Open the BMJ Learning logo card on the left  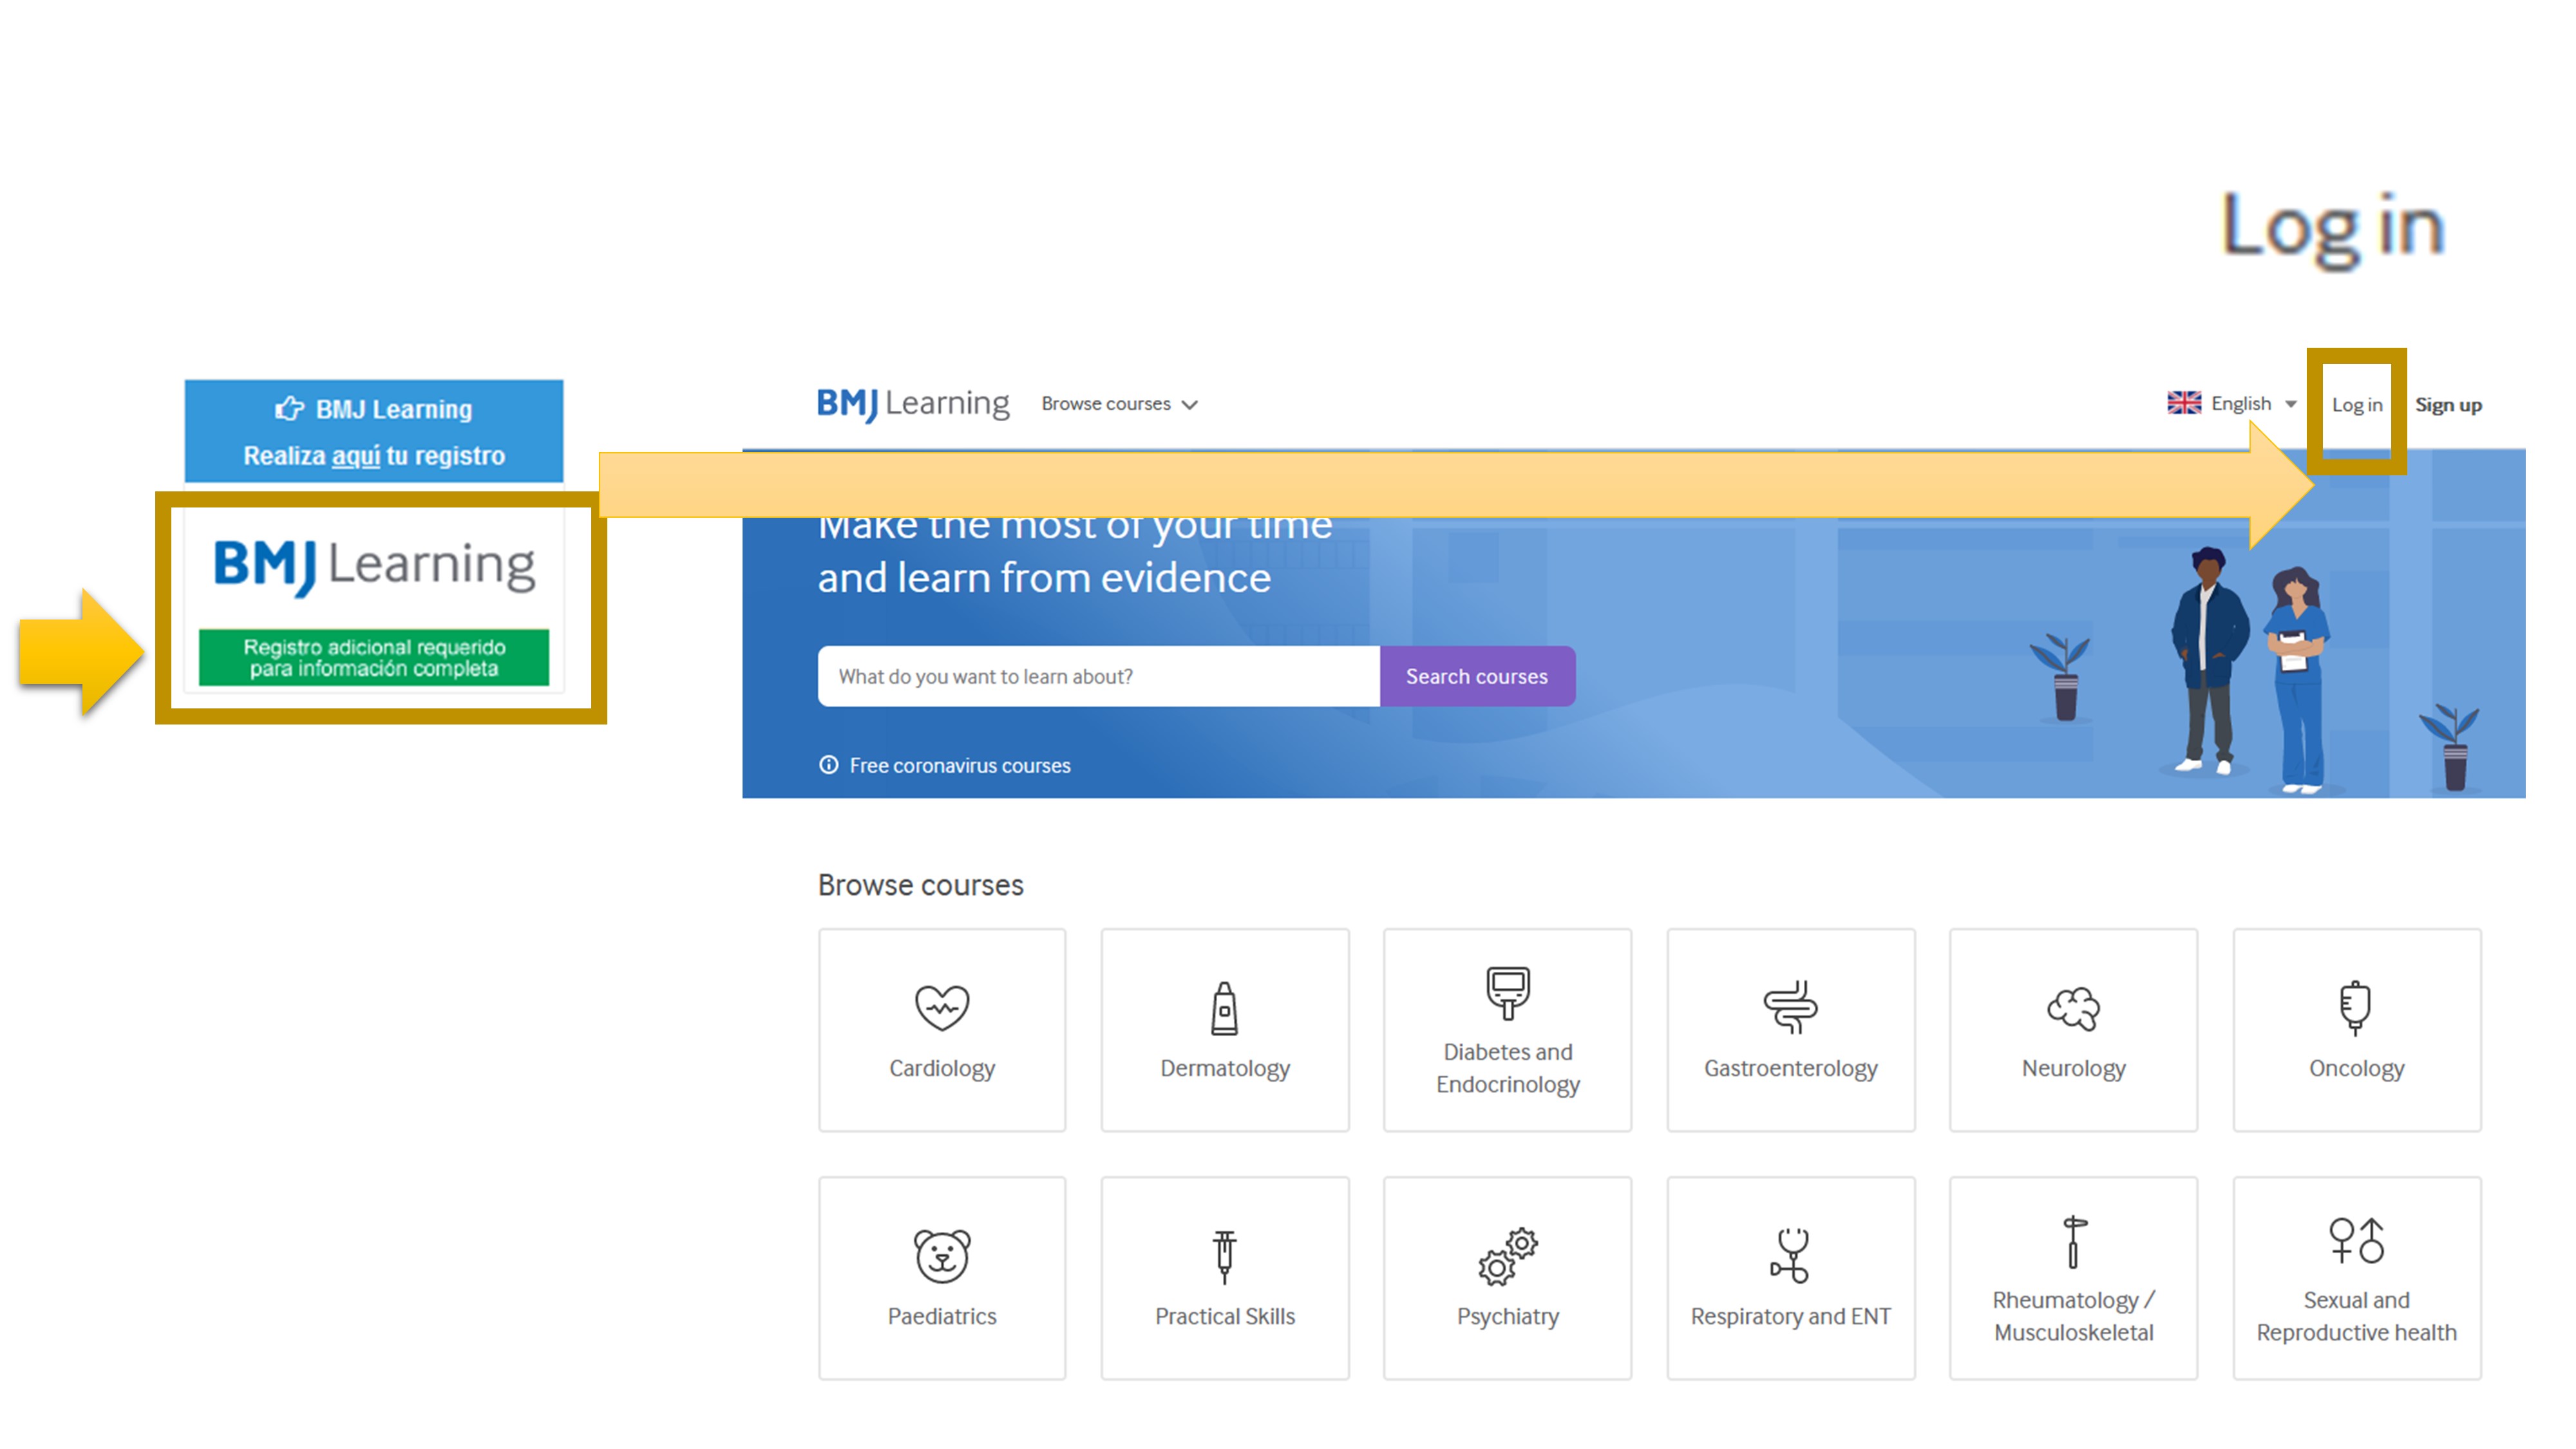pyautogui.click(x=374, y=600)
